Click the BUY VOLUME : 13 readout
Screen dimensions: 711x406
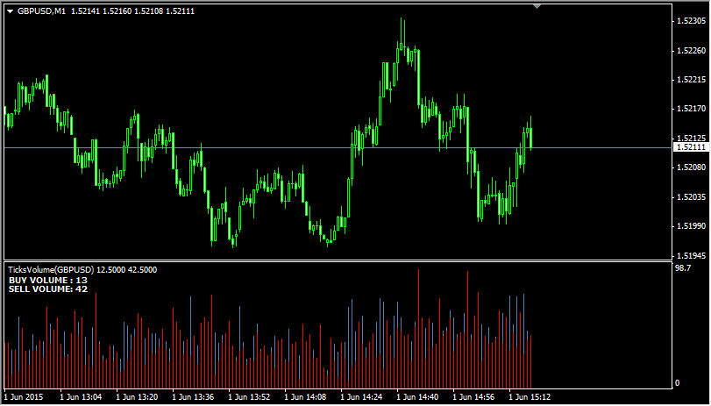click(x=48, y=281)
